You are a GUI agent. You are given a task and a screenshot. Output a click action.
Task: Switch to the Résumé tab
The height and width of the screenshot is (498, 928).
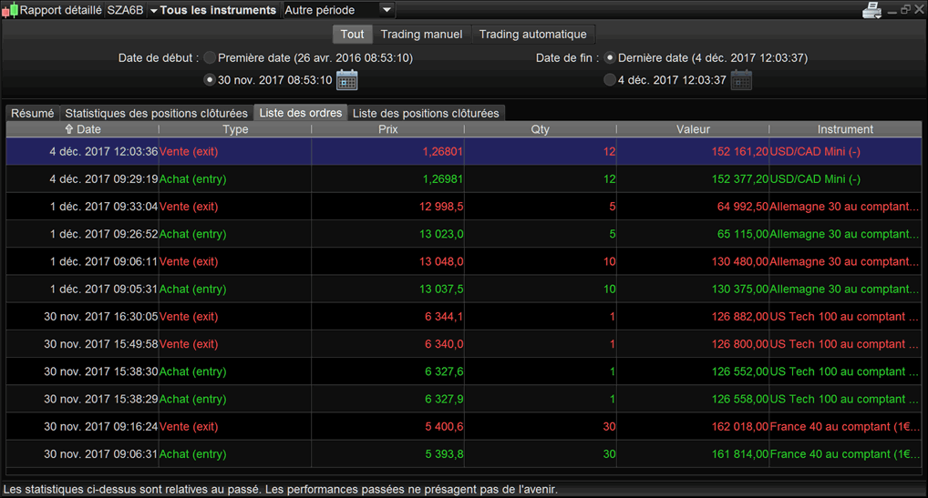point(33,113)
